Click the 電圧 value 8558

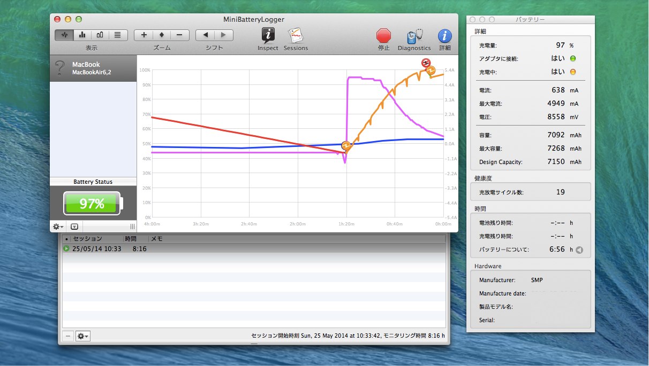(556, 116)
